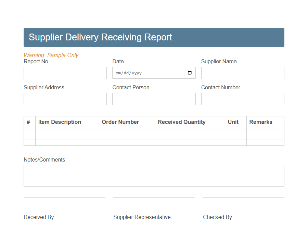Click the Warning: Sample Only text
The height and width of the screenshot is (243, 308).
[x=51, y=55]
